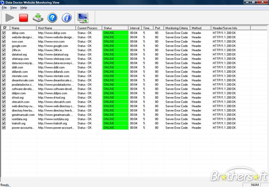This screenshot has height=187, width=269.
Task: Sort by Current Process column header
Action: (89, 28)
